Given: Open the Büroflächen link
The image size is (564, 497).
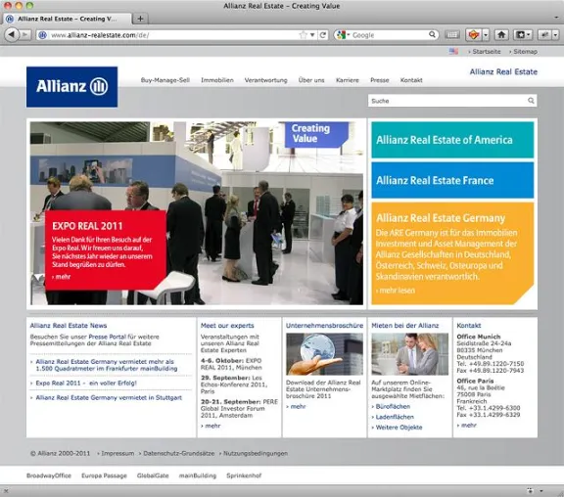Looking at the screenshot, I should (x=391, y=406).
